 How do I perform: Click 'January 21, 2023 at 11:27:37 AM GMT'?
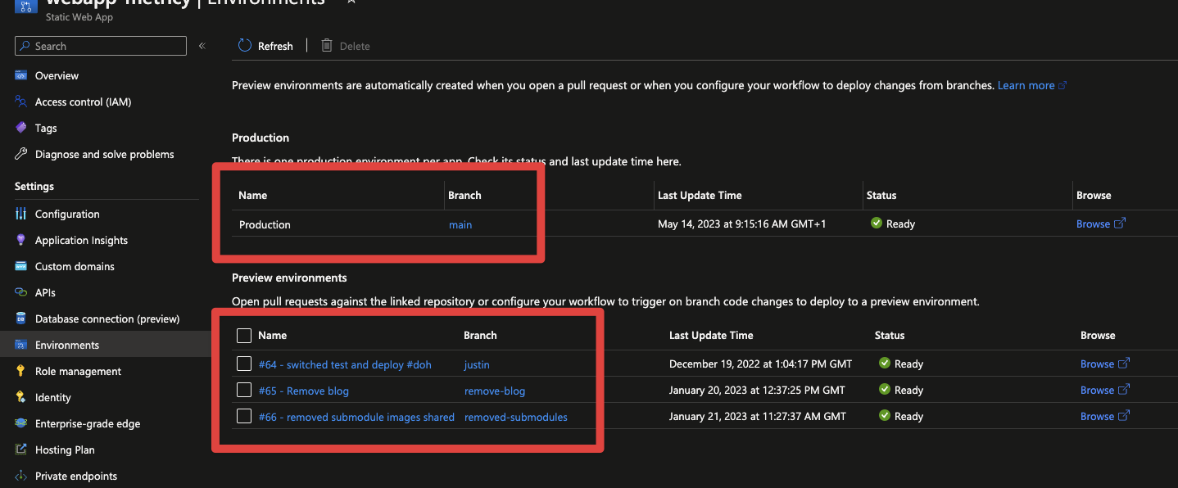click(x=758, y=416)
